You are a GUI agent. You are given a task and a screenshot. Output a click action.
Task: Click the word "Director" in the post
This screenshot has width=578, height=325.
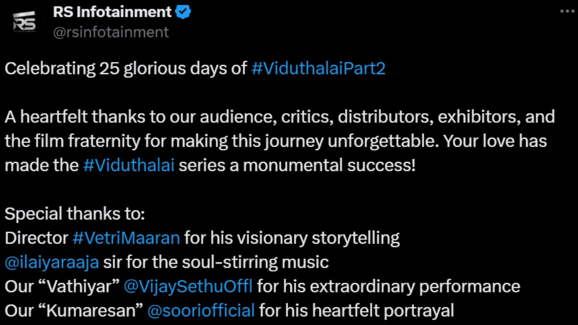click(37, 238)
